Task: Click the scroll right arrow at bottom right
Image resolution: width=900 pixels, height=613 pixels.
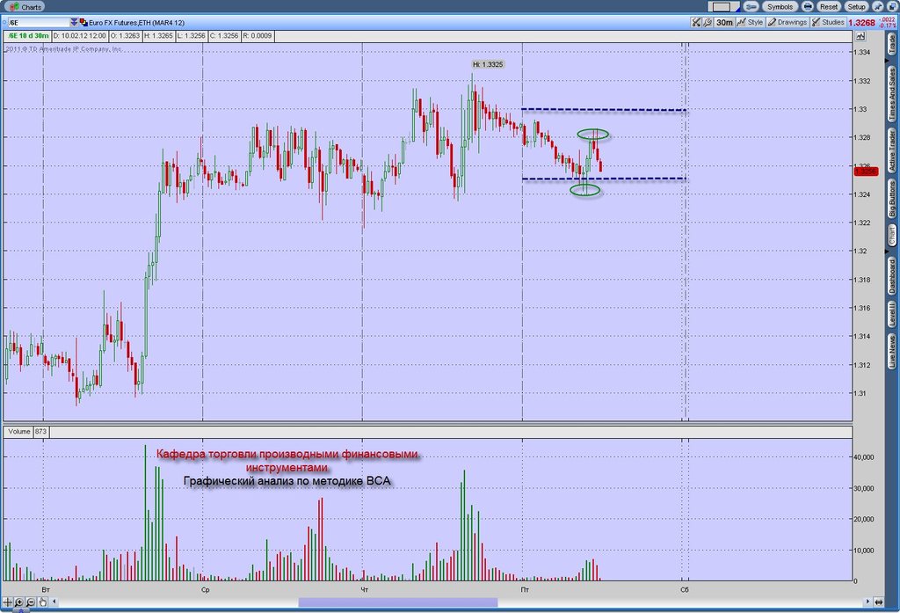Action: (867, 602)
